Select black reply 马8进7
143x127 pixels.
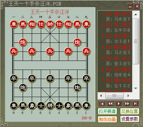click(x=118, y=19)
